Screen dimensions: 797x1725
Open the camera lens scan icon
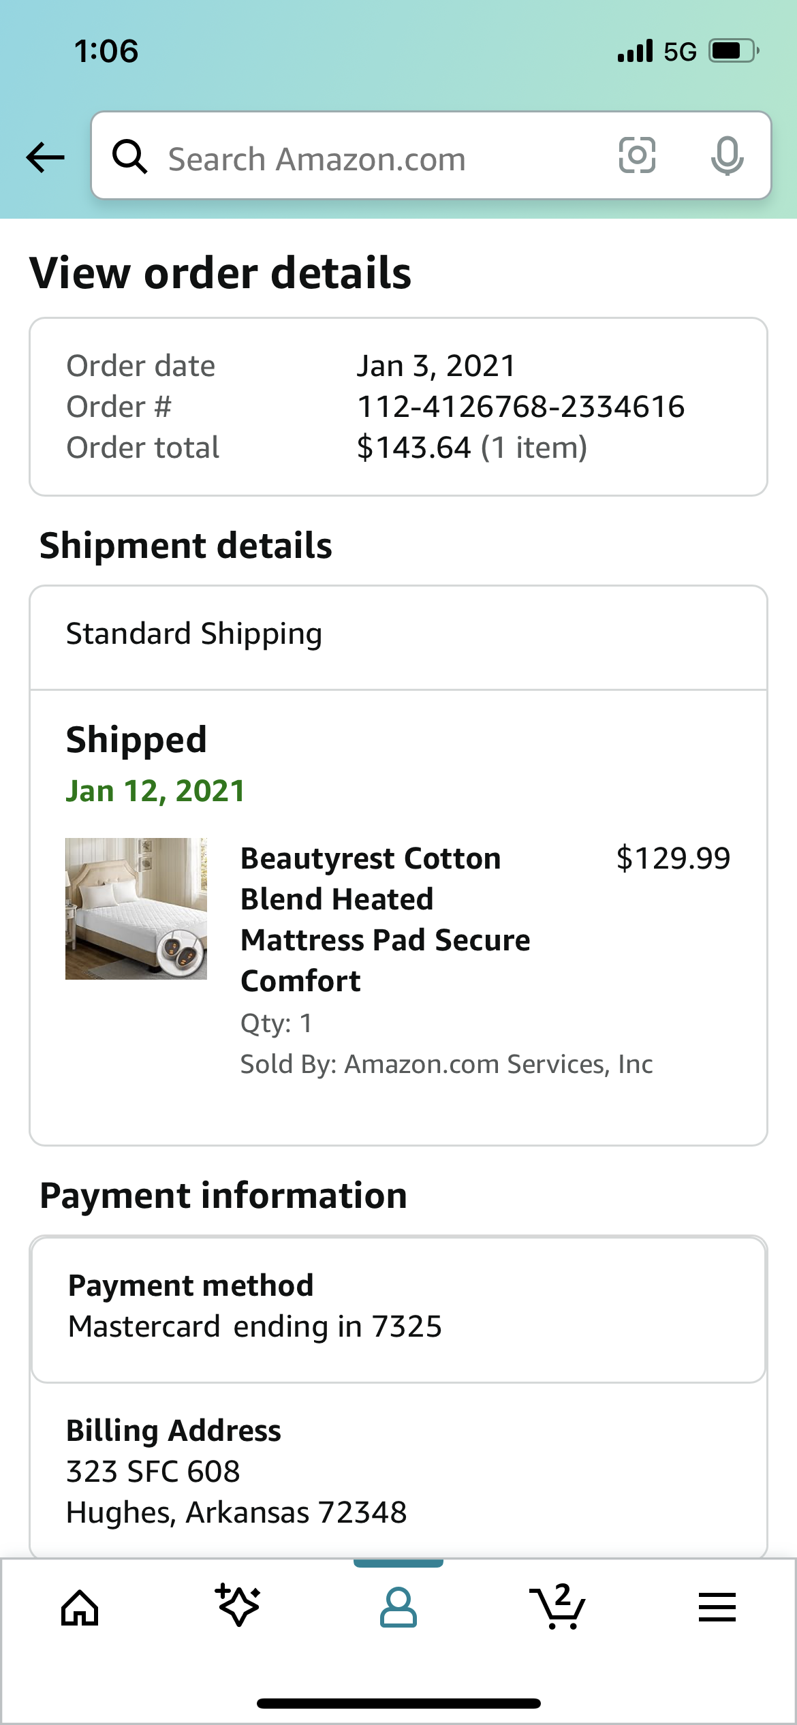tap(637, 155)
